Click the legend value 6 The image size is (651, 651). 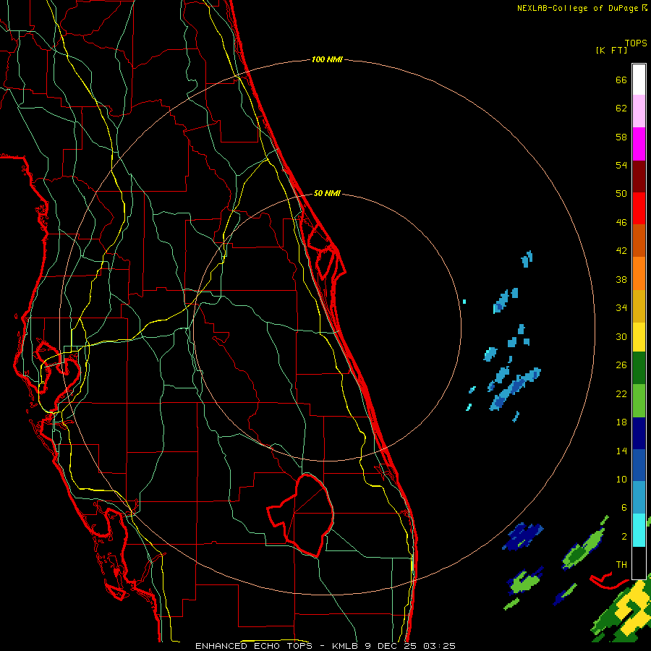624,508
